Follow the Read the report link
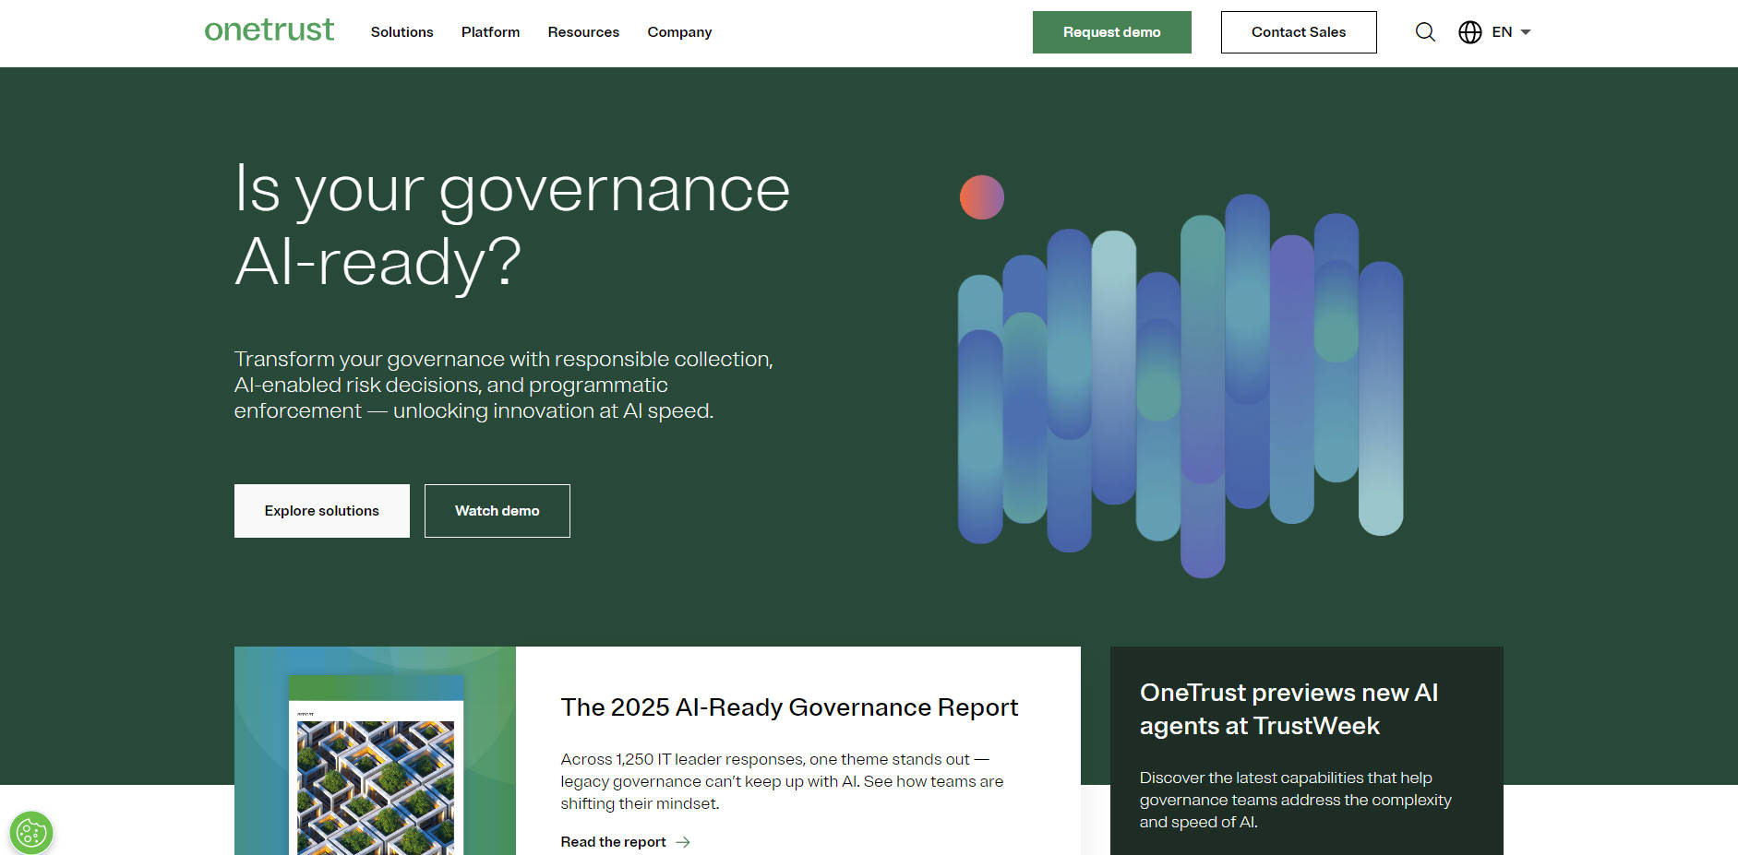This screenshot has height=855, width=1738. (x=613, y=842)
